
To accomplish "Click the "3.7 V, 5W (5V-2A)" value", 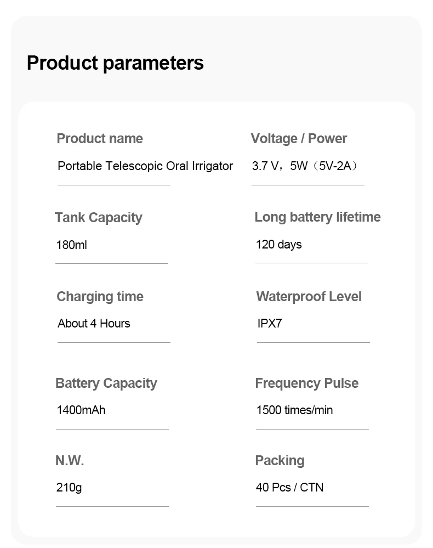I will [305, 166].
